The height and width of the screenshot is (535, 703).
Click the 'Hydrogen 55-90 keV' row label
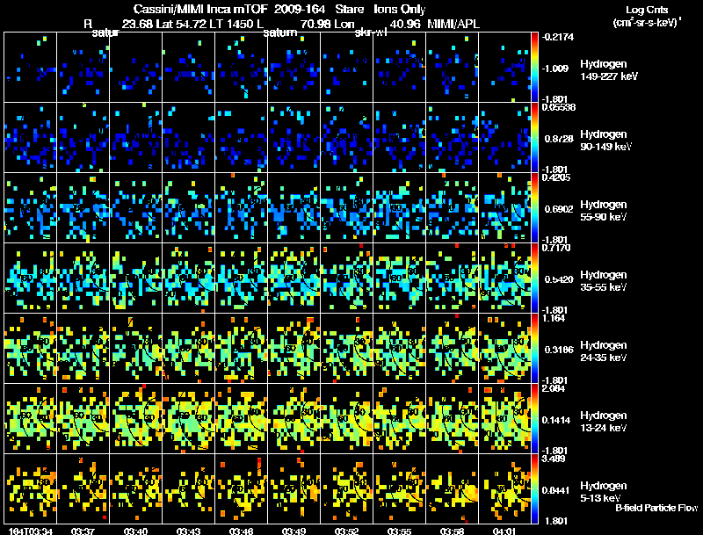pyautogui.click(x=604, y=211)
